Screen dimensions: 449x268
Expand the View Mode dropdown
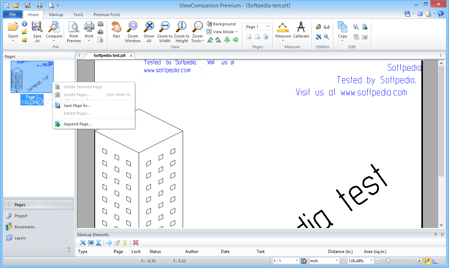click(x=222, y=32)
